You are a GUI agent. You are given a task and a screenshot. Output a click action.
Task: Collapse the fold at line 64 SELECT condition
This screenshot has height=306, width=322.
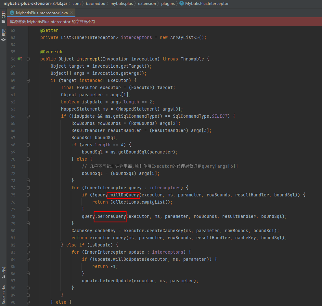pos(28,116)
